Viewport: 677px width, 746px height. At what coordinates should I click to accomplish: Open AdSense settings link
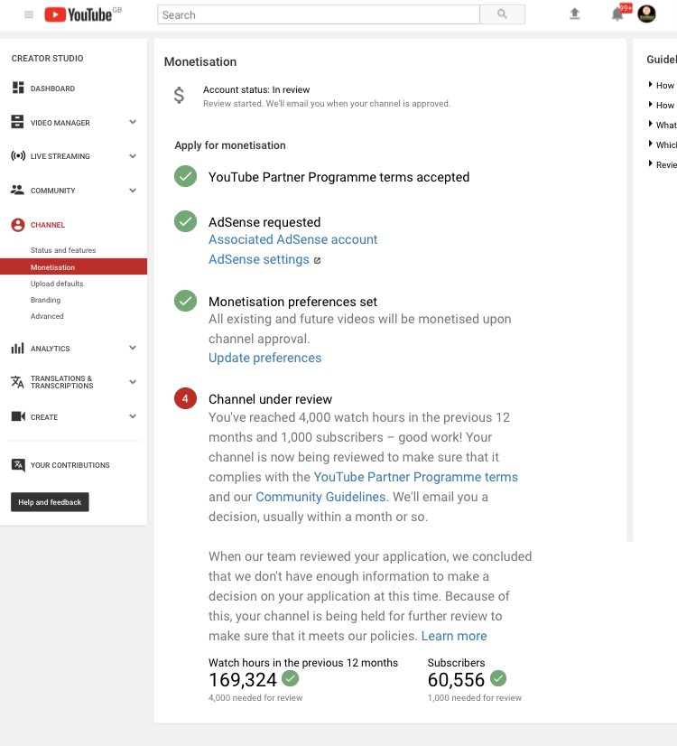[259, 259]
